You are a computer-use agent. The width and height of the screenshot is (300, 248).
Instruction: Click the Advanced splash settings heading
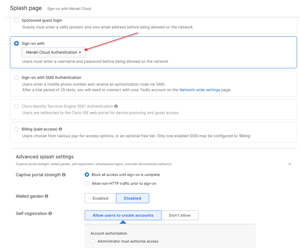click(x=44, y=157)
